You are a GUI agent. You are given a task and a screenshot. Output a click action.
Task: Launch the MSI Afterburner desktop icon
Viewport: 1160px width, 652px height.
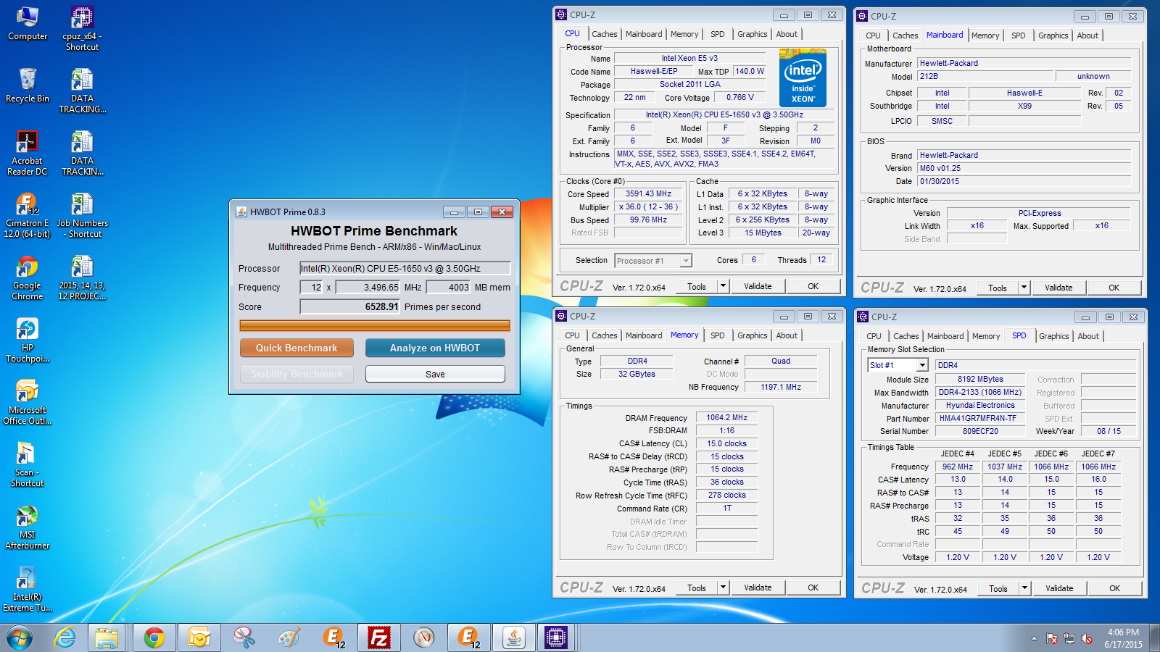pyautogui.click(x=27, y=527)
